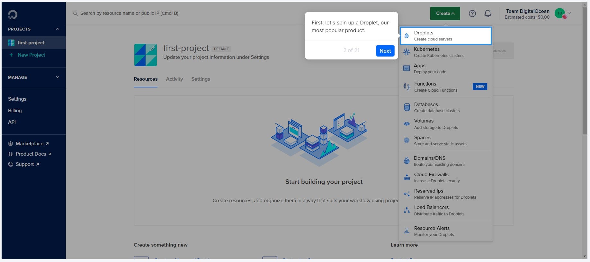Image resolution: width=590 pixels, height=262 pixels.
Task: Click the Spaces icon in menu
Action: pyautogui.click(x=407, y=140)
